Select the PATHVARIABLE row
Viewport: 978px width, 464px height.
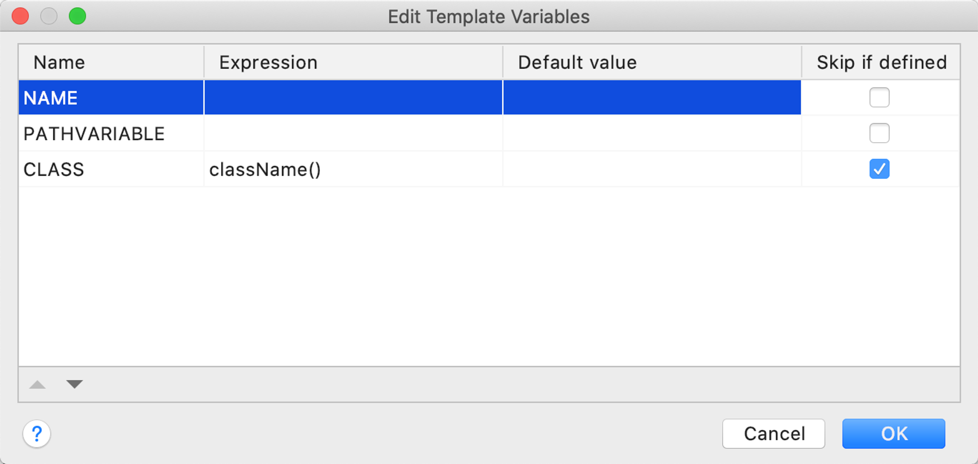click(x=489, y=133)
